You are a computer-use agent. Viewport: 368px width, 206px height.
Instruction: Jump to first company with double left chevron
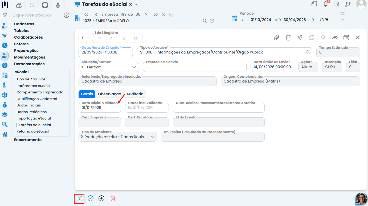[86, 15]
